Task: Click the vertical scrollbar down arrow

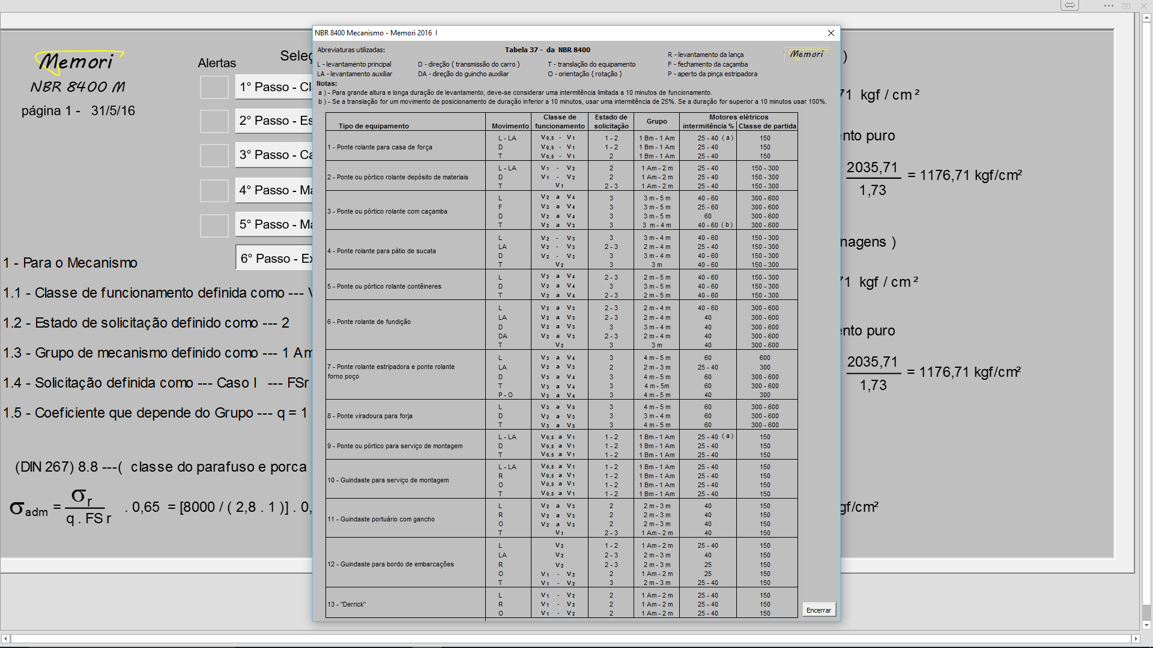Action: [x=1146, y=625]
